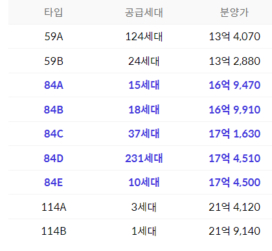Select the highlighted 84C type cell
Image resolution: width=272 pixels, height=251 pixels.
point(54,134)
